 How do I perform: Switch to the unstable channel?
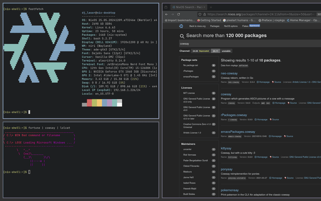click(x=227, y=51)
